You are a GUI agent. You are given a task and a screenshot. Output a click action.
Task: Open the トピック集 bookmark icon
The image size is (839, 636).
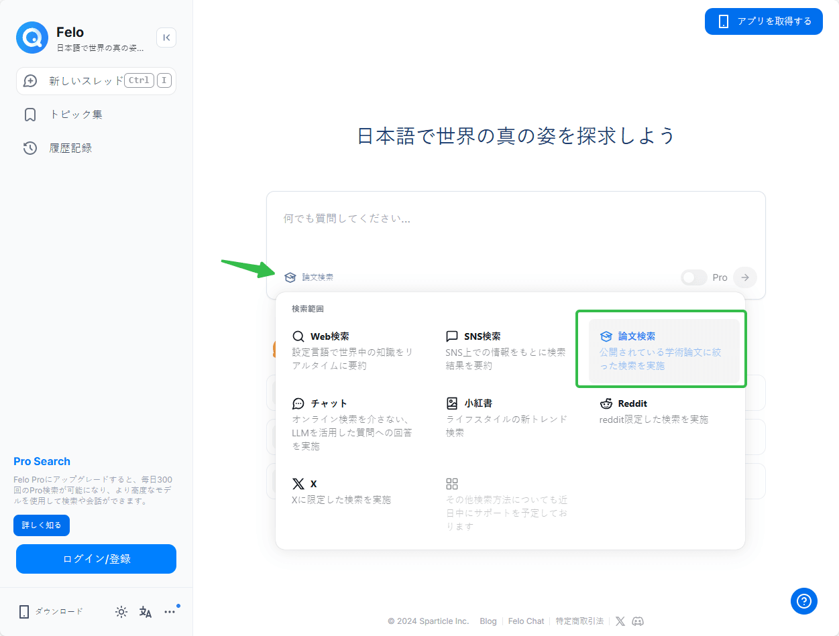click(x=30, y=115)
